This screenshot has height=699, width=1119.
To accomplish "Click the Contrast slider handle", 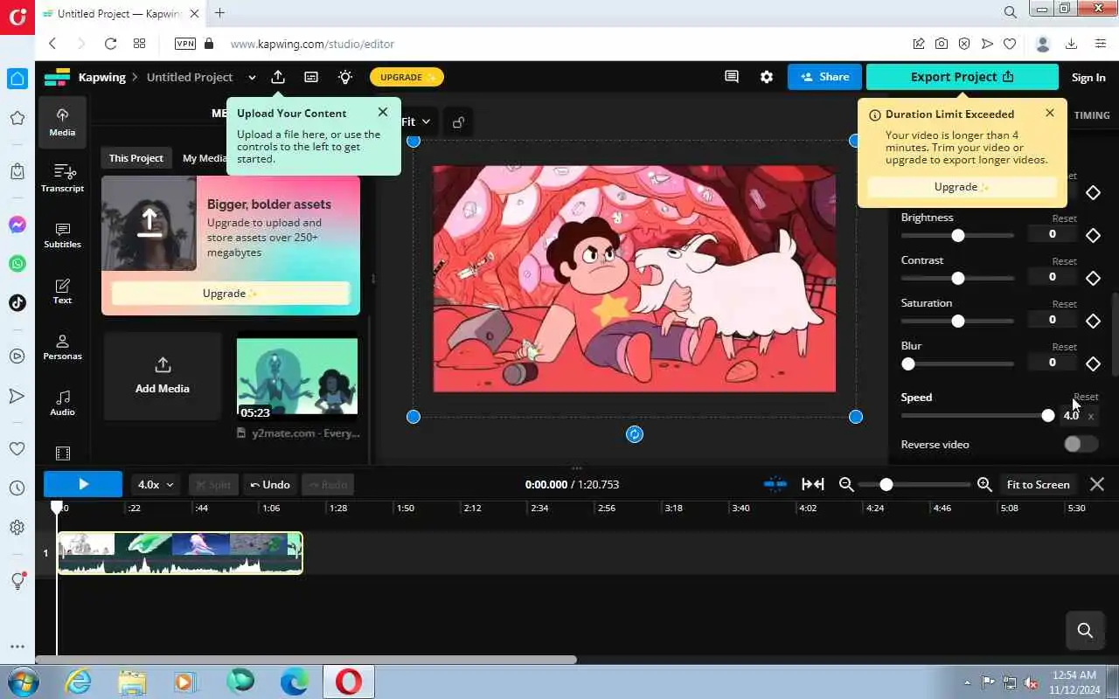I will pyautogui.click(x=958, y=278).
